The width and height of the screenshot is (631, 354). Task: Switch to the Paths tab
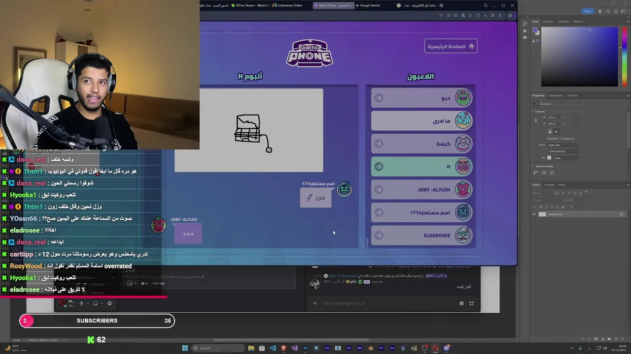click(561, 185)
